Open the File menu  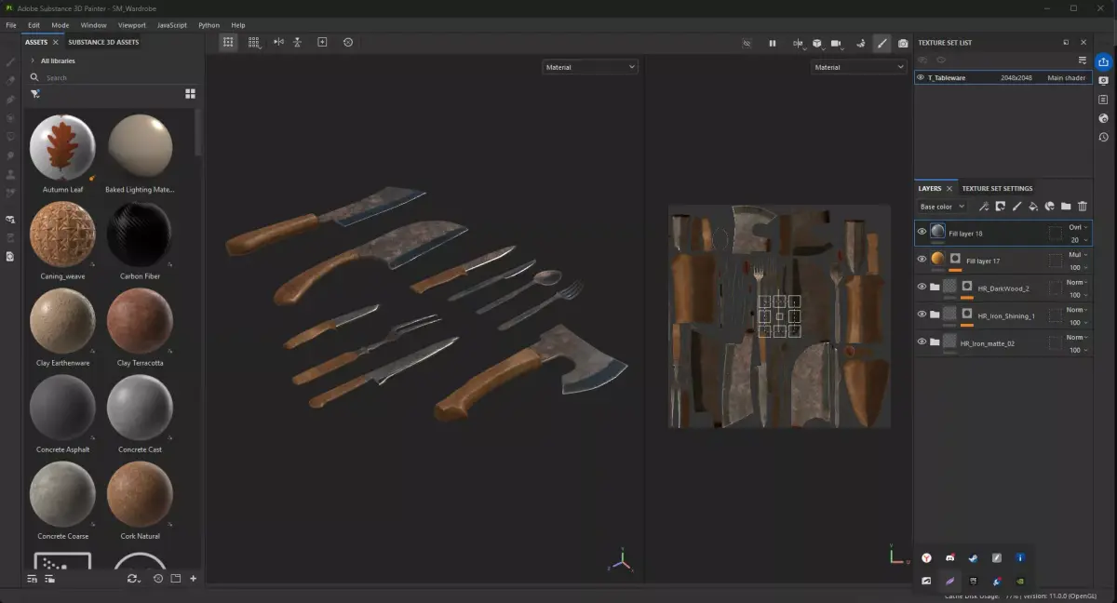click(11, 25)
